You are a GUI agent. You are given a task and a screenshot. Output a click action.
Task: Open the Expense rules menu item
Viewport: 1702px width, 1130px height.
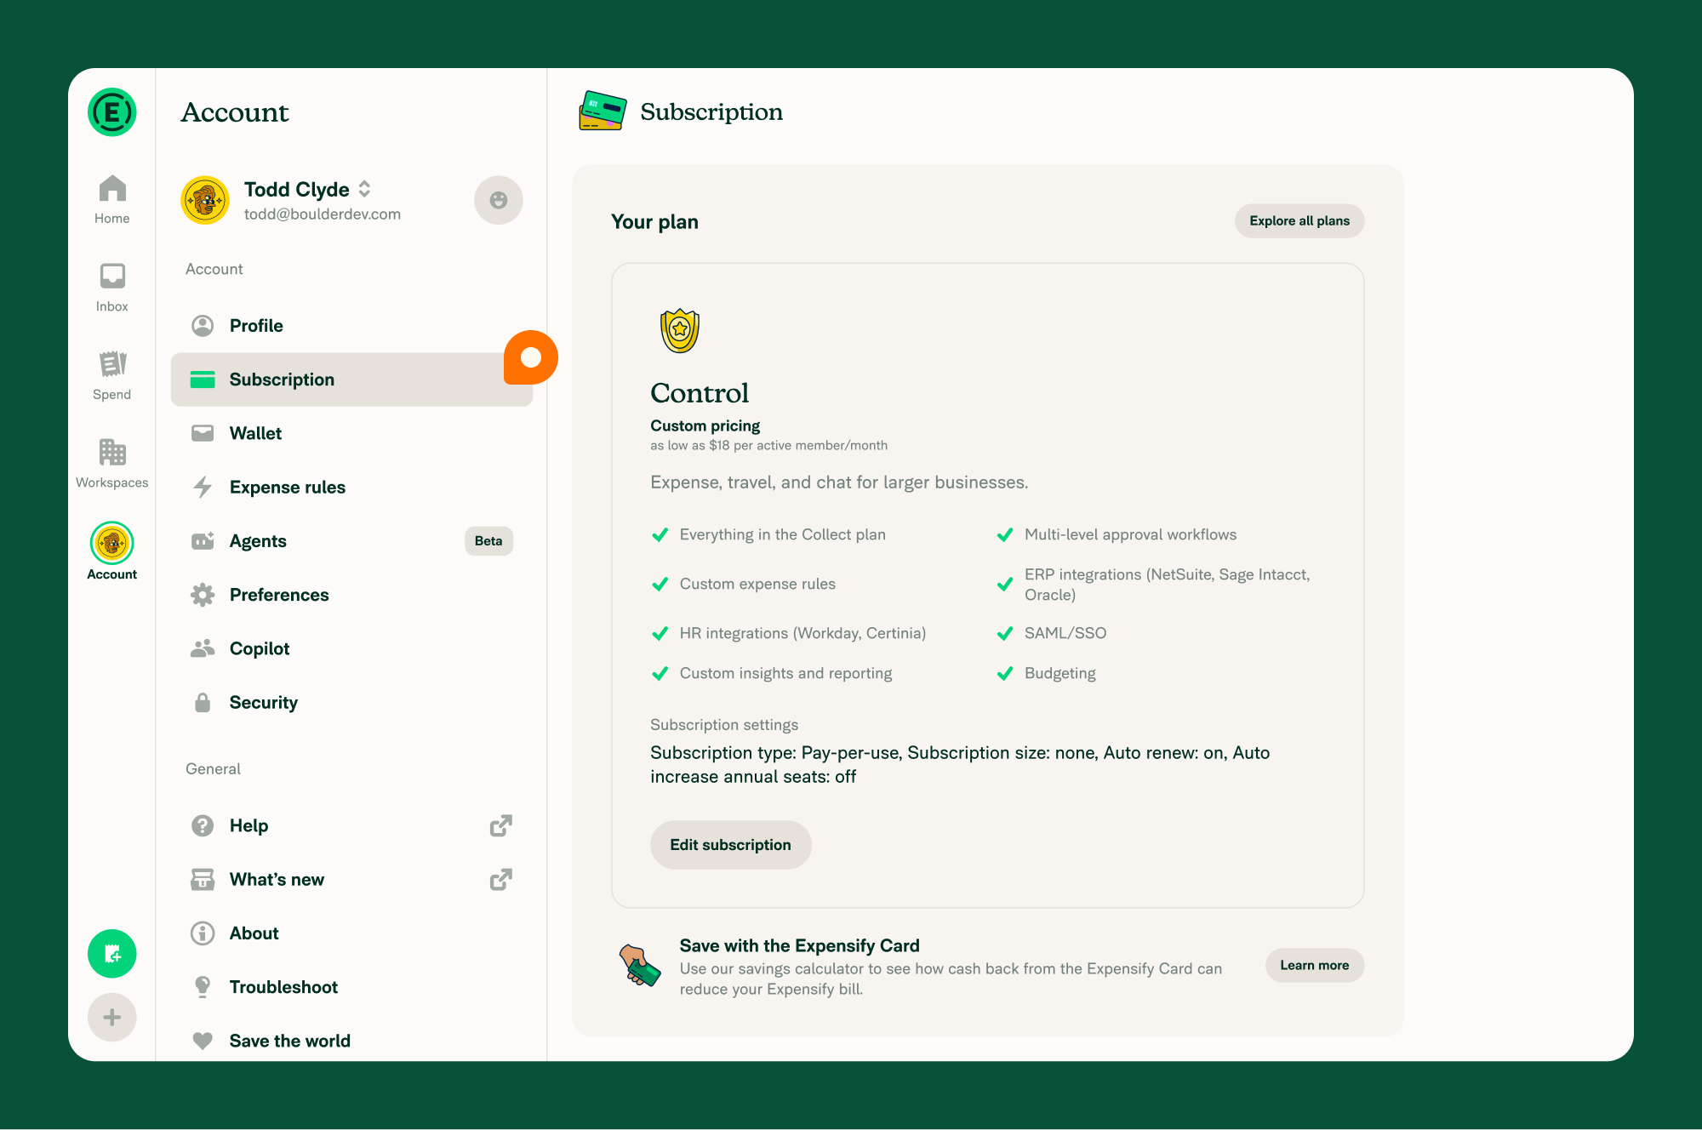pyautogui.click(x=351, y=487)
